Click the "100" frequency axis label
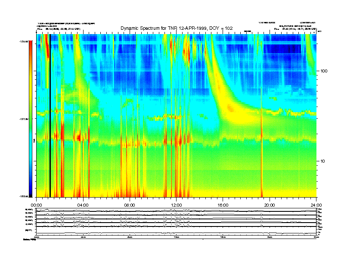 pyautogui.click(x=324, y=71)
